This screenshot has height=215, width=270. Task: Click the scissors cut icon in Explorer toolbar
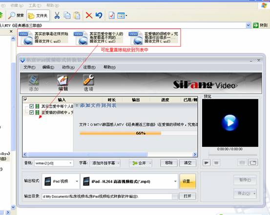pos(57,15)
